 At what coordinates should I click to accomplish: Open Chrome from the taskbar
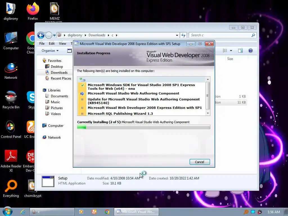coord(107,212)
